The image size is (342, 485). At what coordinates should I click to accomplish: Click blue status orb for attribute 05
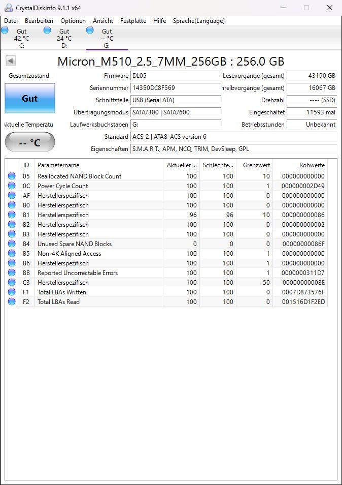(x=12, y=176)
